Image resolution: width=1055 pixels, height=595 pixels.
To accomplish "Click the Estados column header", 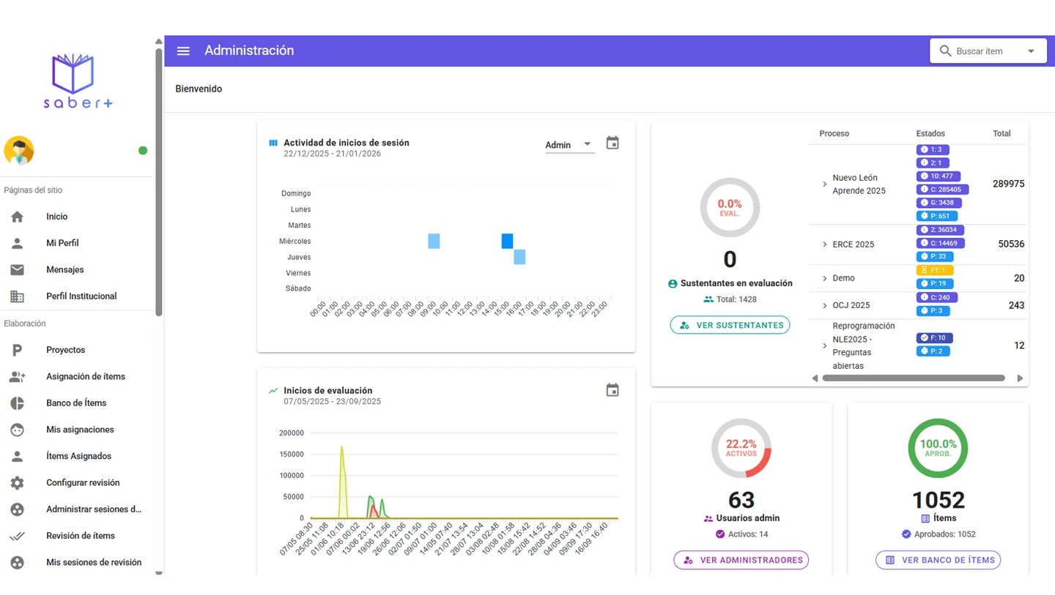I will pos(930,133).
